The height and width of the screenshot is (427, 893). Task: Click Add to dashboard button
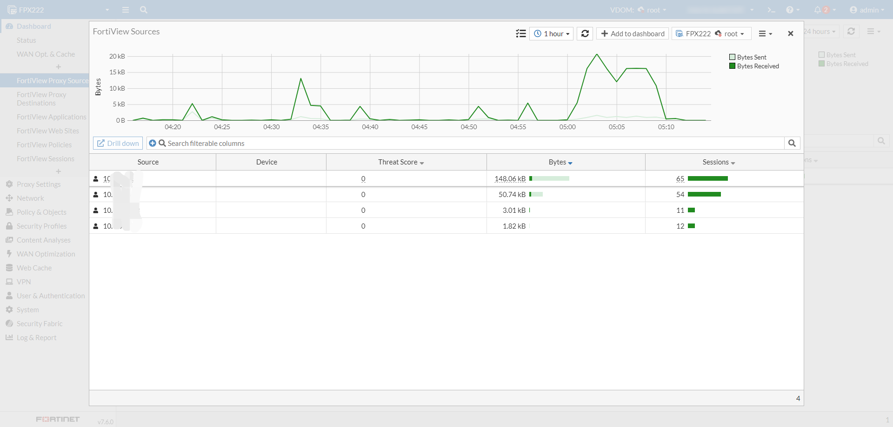[x=633, y=33]
